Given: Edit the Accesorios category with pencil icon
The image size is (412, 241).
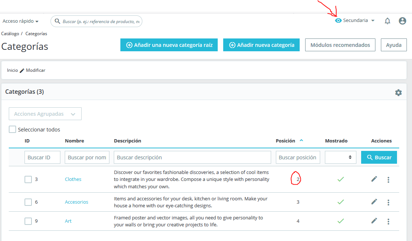Looking at the screenshot, I should tap(374, 202).
